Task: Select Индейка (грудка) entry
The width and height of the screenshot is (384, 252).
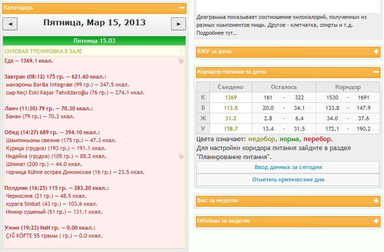Action: (x=56, y=157)
